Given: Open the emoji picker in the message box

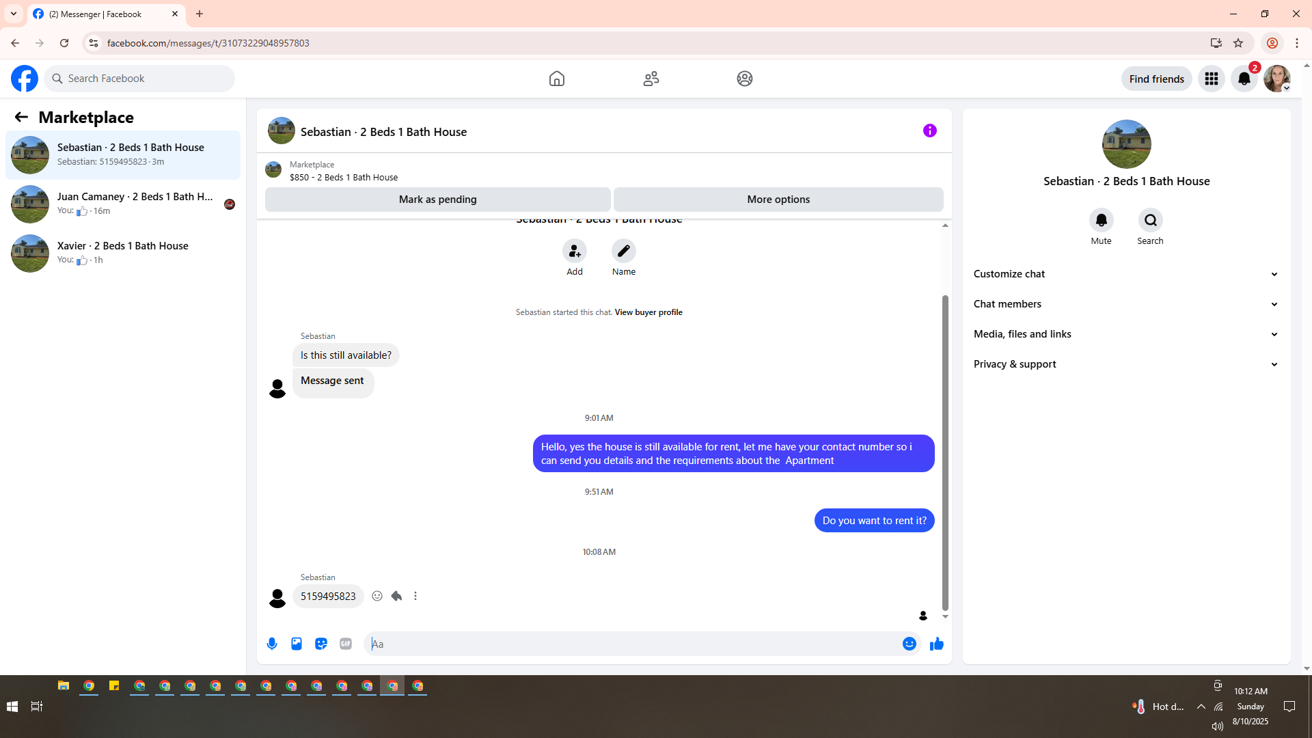Looking at the screenshot, I should [x=909, y=644].
